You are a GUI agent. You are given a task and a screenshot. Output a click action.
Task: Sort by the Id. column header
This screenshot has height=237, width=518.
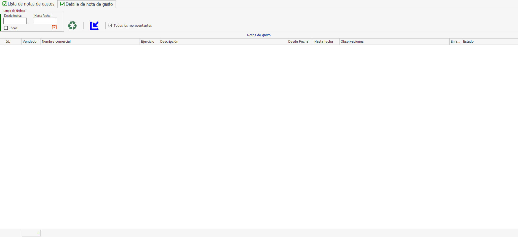pos(13,42)
